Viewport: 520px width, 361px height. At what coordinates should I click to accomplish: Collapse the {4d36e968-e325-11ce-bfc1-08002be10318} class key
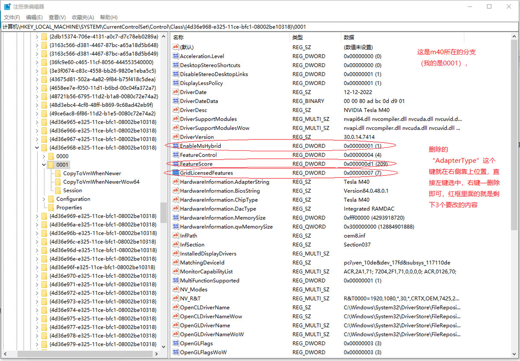37,147
